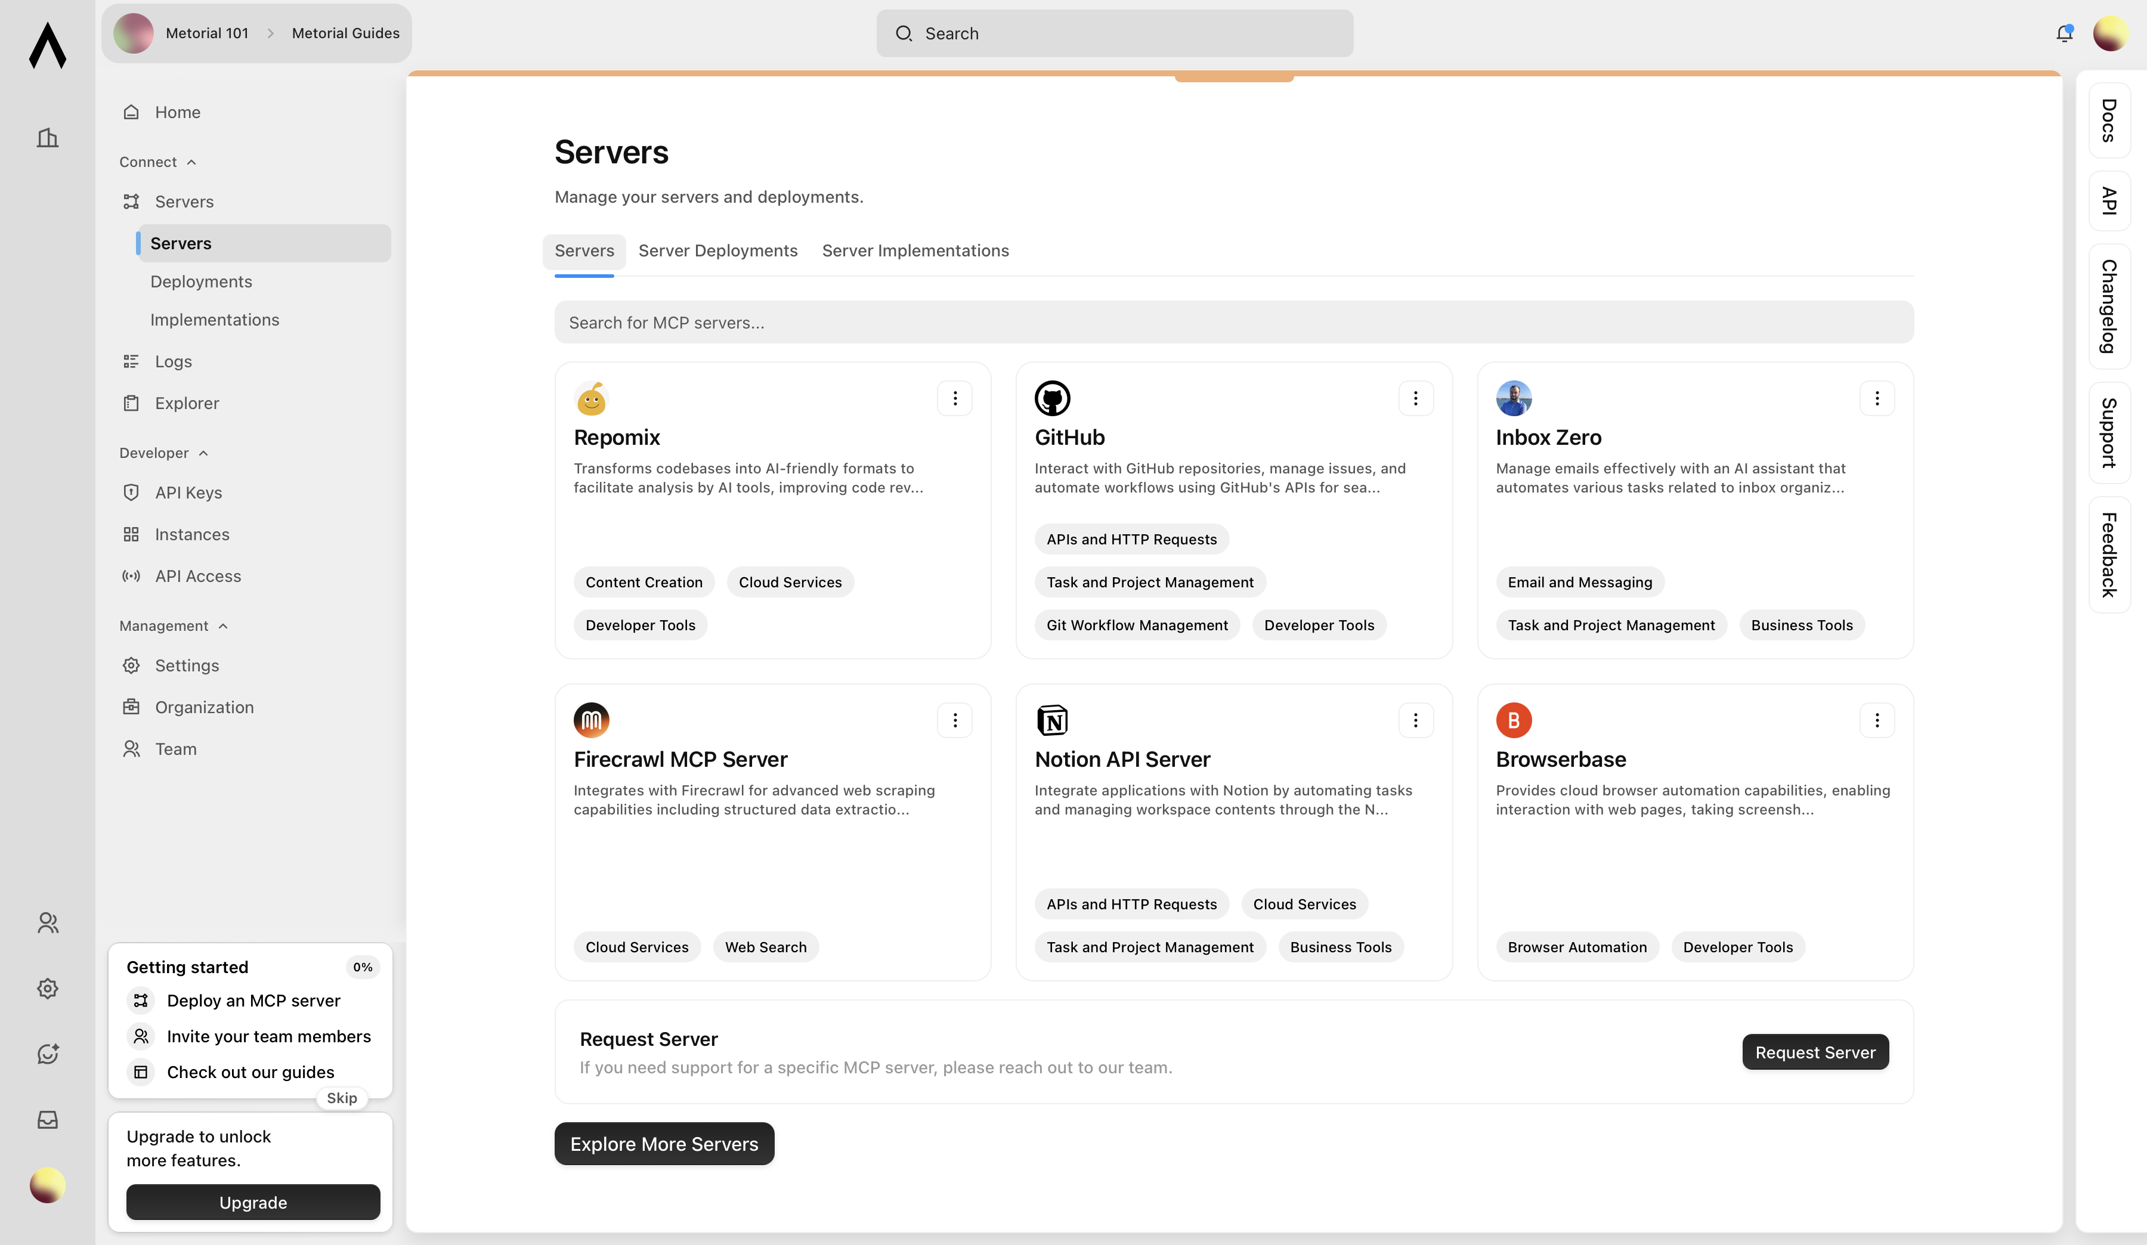Screen dimensions: 2147x1245
Task: Click the Notion API Server logo
Action: pyautogui.click(x=1052, y=720)
